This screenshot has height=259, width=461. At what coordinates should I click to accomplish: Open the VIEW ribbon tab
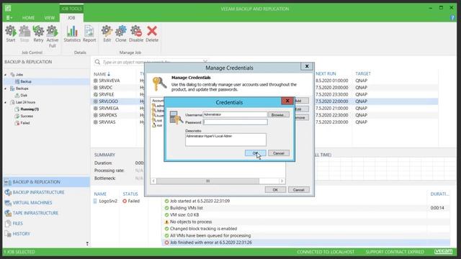tap(50, 18)
